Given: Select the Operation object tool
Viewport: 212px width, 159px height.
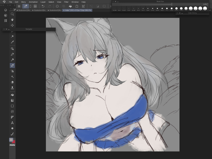Looking at the screenshot, I should pyautogui.click(x=12, y=49).
